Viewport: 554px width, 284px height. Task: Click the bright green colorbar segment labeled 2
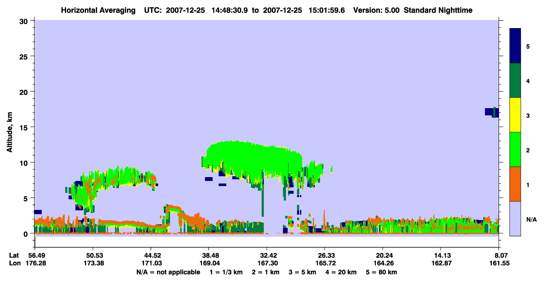click(x=515, y=149)
